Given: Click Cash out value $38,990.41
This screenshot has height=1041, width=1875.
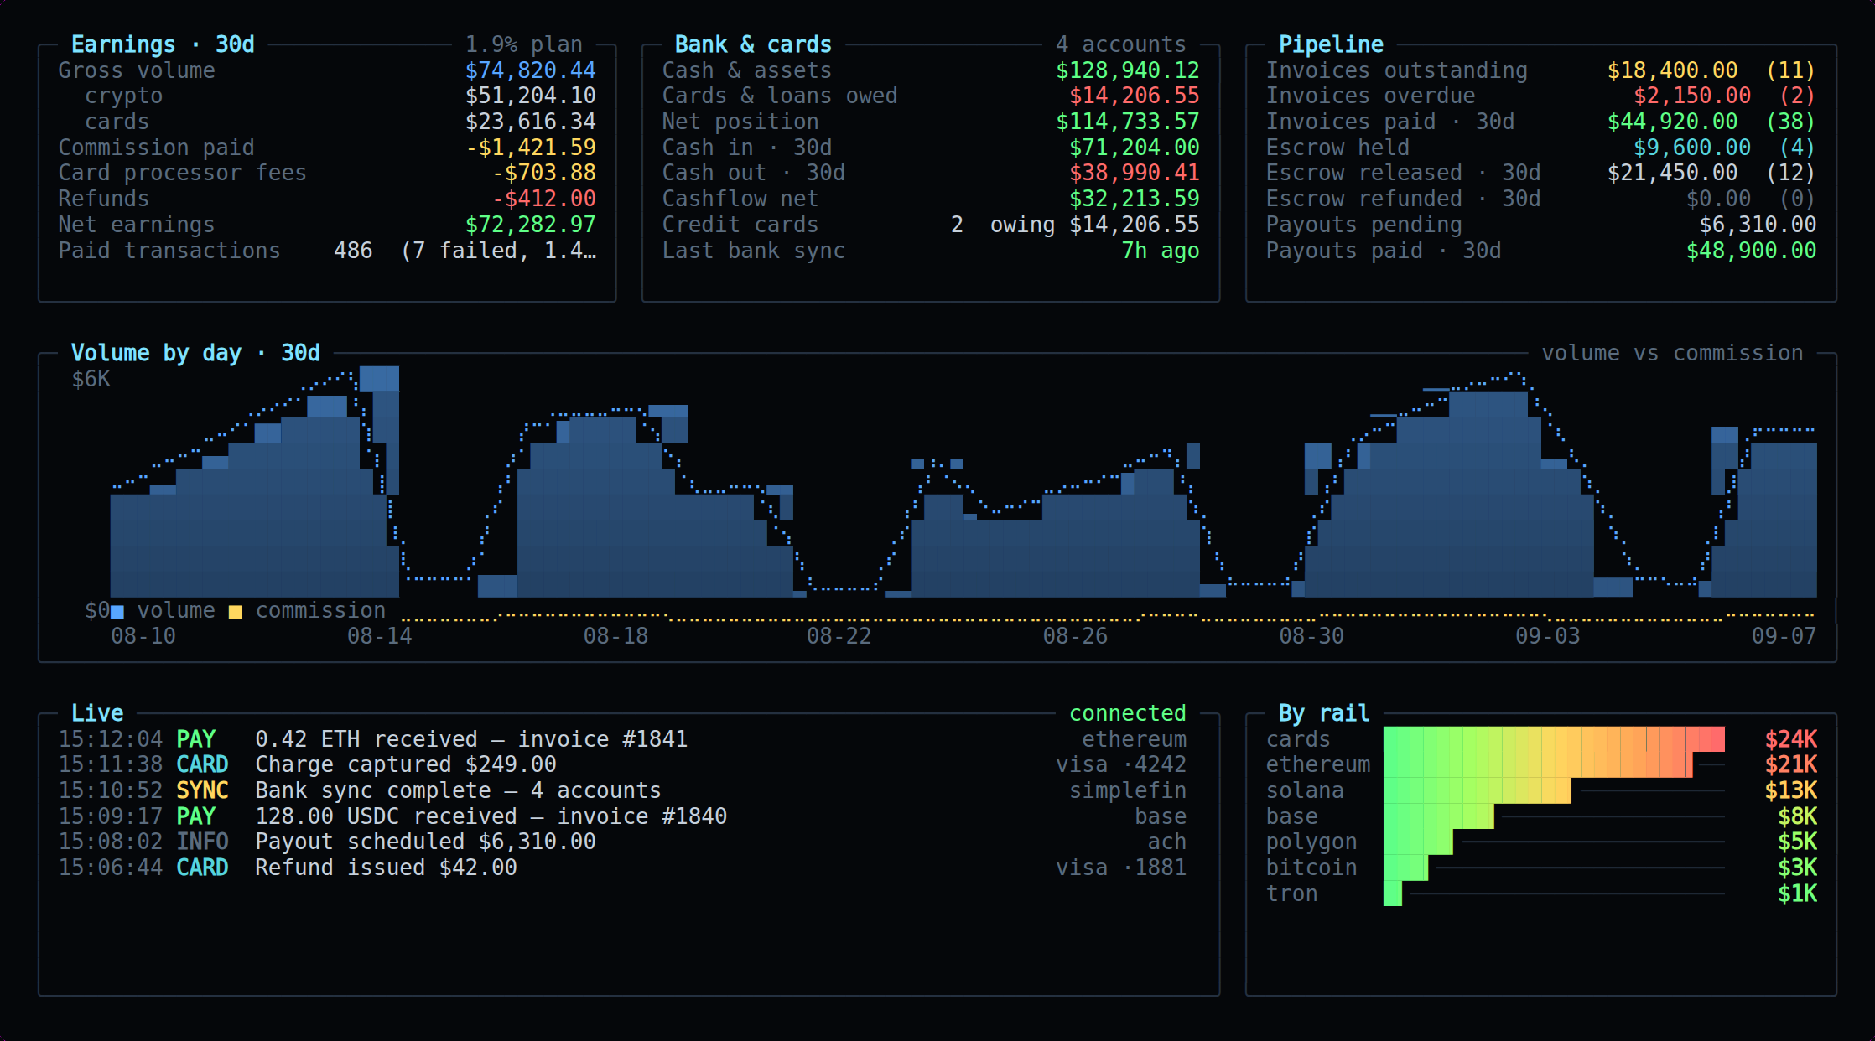Looking at the screenshot, I should pos(1135,173).
